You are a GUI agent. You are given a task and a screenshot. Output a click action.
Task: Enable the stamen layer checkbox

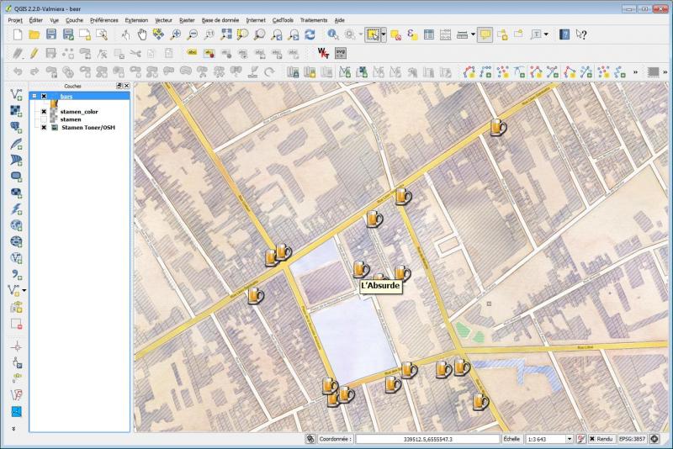coord(44,119)
